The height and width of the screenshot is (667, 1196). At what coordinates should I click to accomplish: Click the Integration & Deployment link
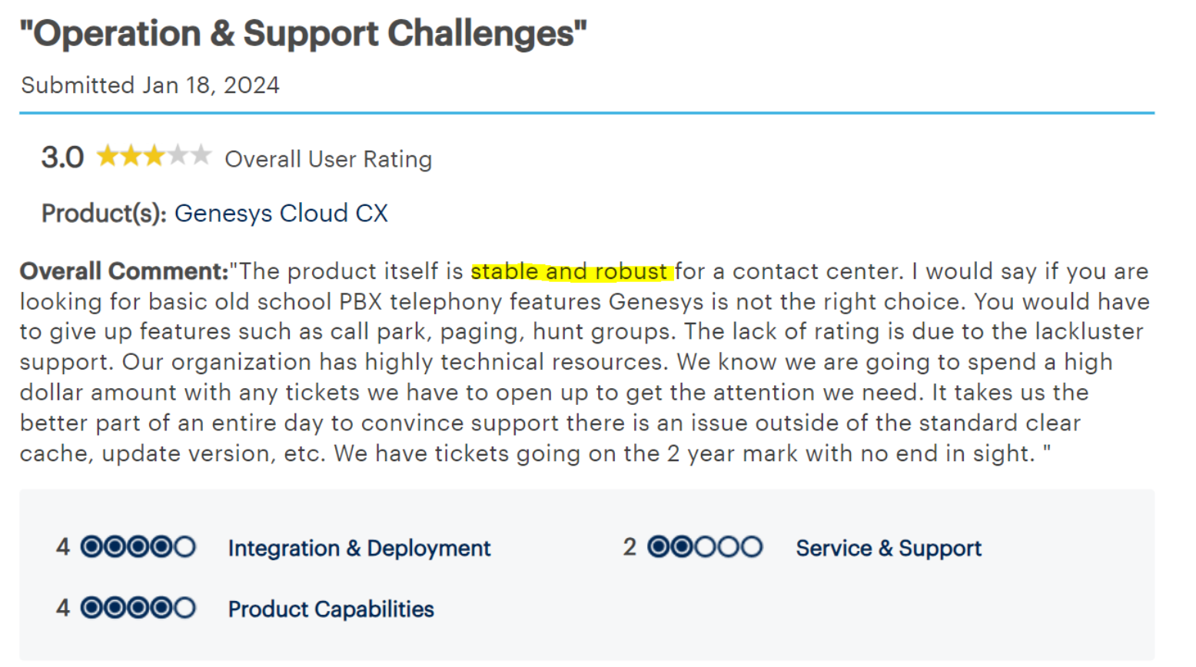[359, 548]
